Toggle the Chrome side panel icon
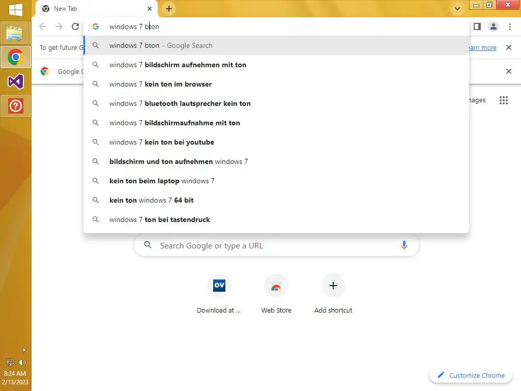This screenshot has height=391, width=521. tap(477, 26)
